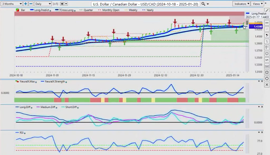Click the blue minus zoom-out button
Screen dimensions: 270x155
(x=31, y=4)
